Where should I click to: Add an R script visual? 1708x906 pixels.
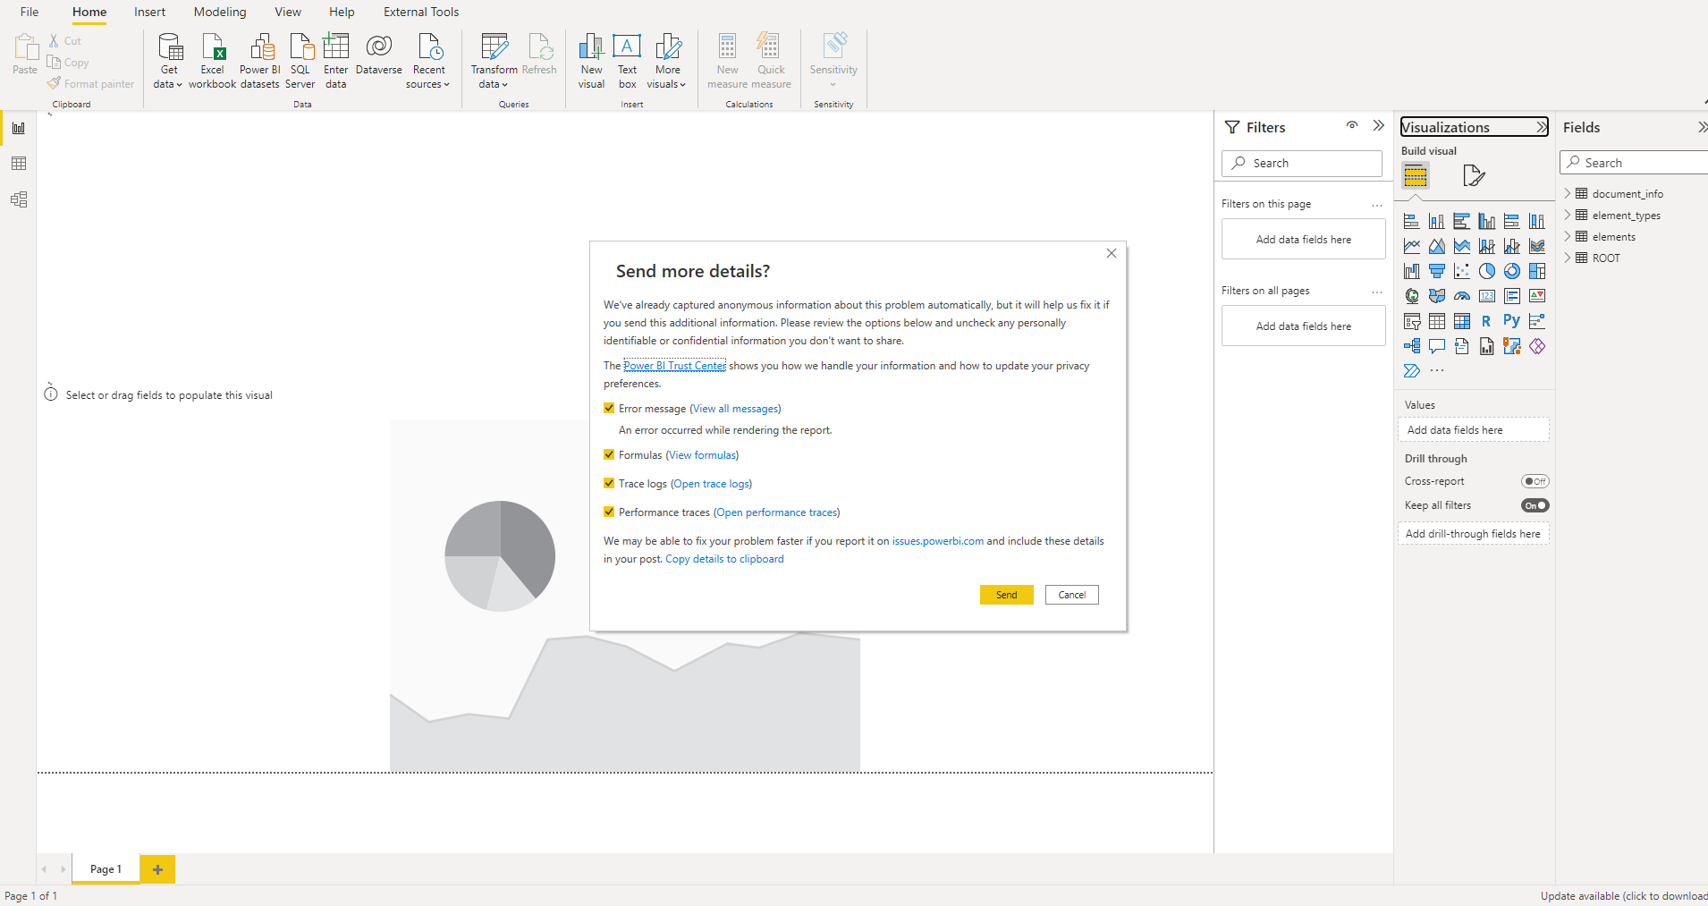[1487, 321]
